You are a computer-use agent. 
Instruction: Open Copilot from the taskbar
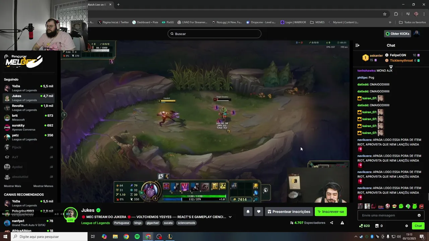(x=104, y=237)
